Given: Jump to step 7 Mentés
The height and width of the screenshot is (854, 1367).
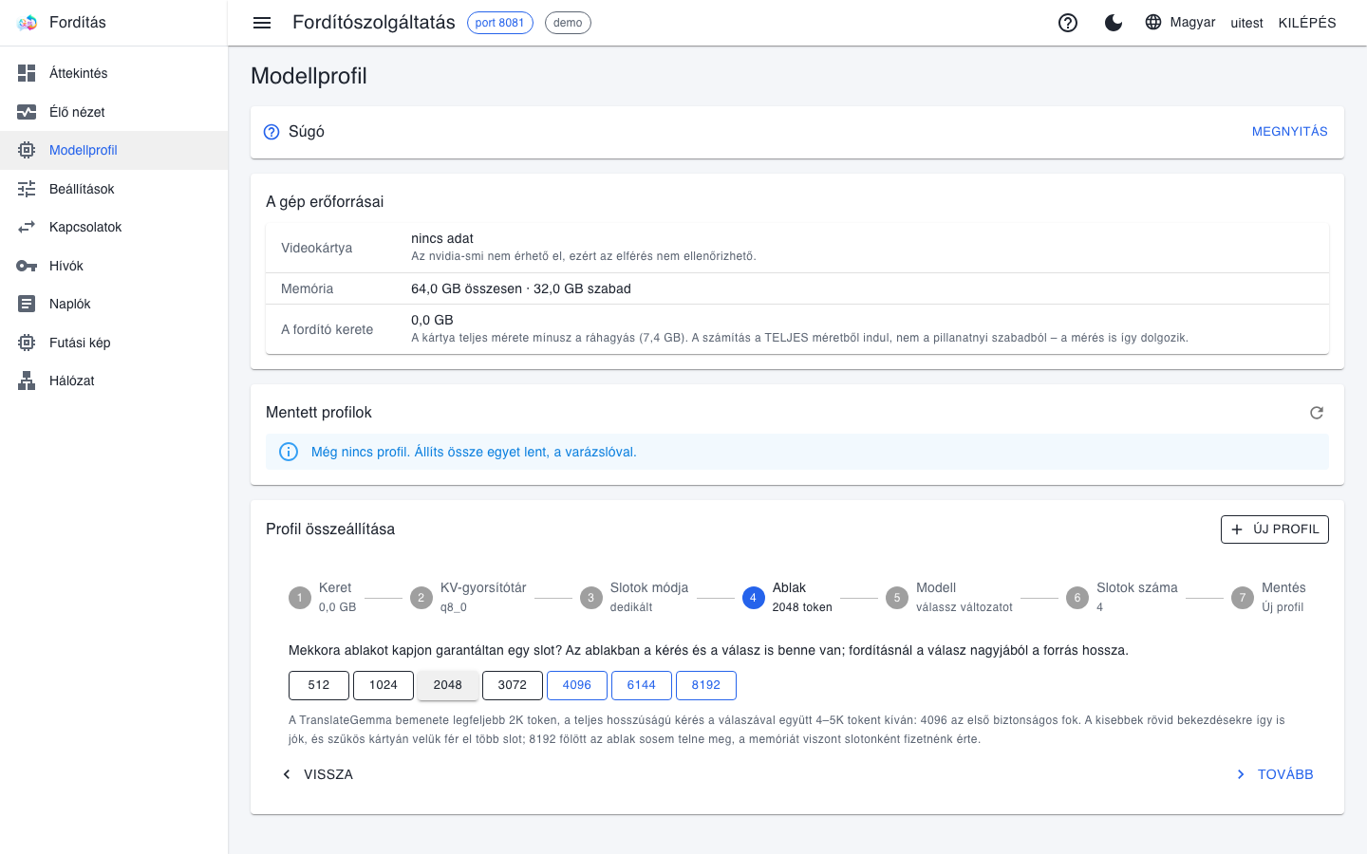Looking at the screenshot, I should (1268, 598).
